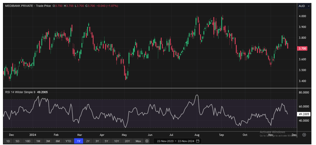Select the 3Y time range
The image size is (316, 145).
click(x=97, y=141)
